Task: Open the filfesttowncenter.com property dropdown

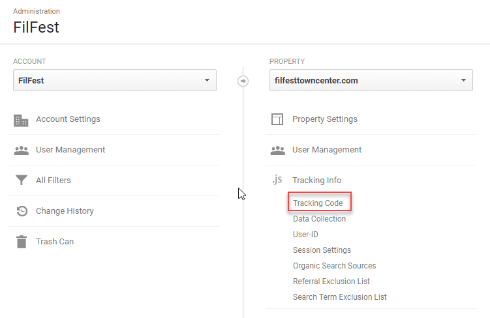Action: point(371,81)
